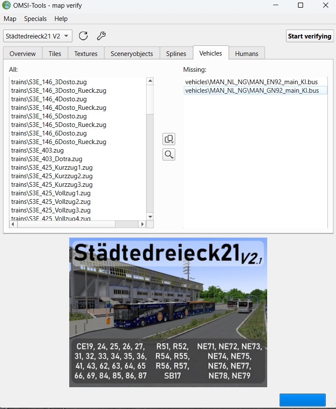The height and width of the screenshot is (409, 336).
Task: Select missing MAN_EN92_main_KI.bus entry
Action: (251, 82)
